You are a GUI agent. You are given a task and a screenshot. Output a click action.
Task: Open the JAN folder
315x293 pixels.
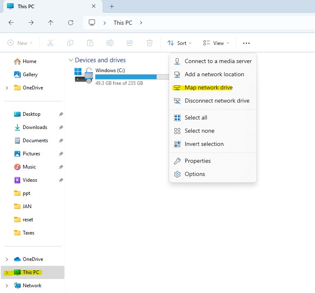(x=23, y=206)
